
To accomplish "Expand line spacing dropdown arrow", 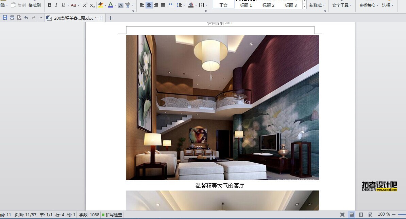I will (184, 5).
